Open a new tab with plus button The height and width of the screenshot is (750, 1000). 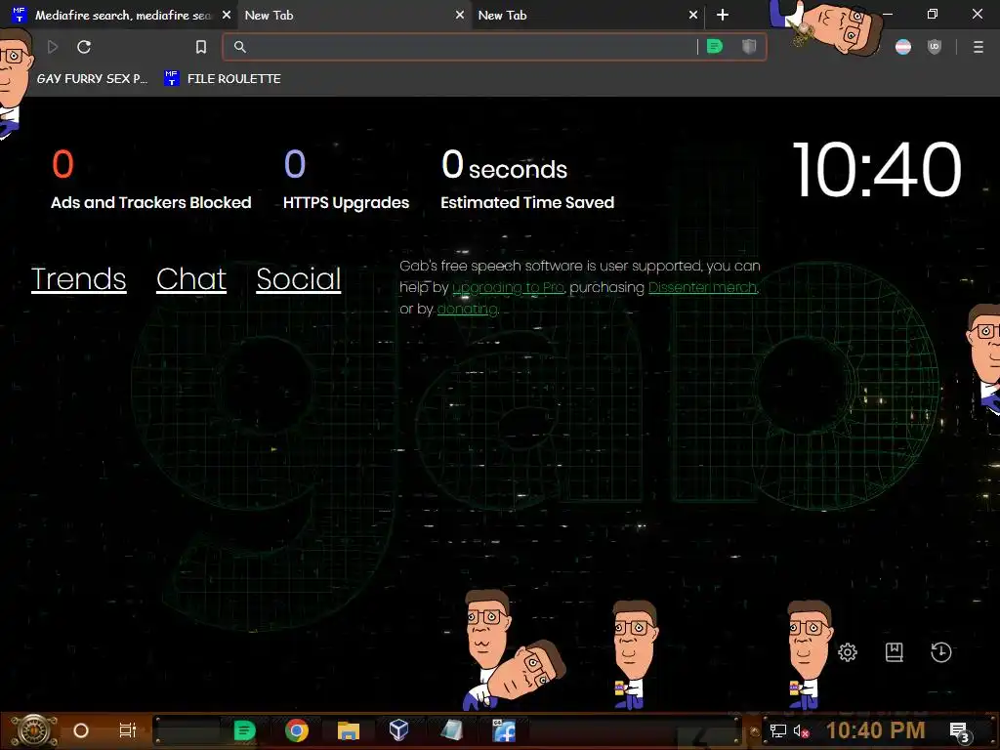[x=723, y=15]
